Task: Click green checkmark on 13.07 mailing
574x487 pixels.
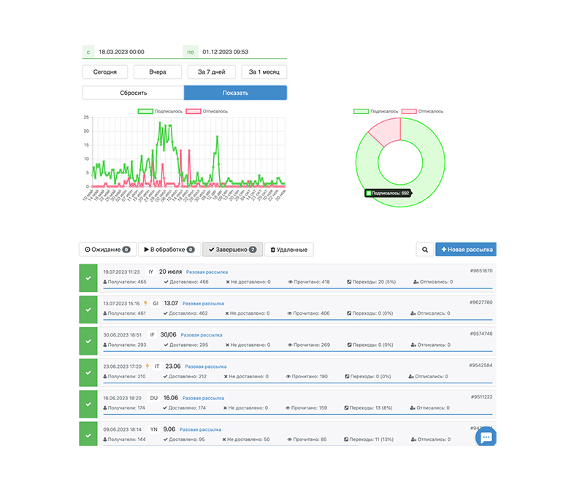Action: [88, 310]
